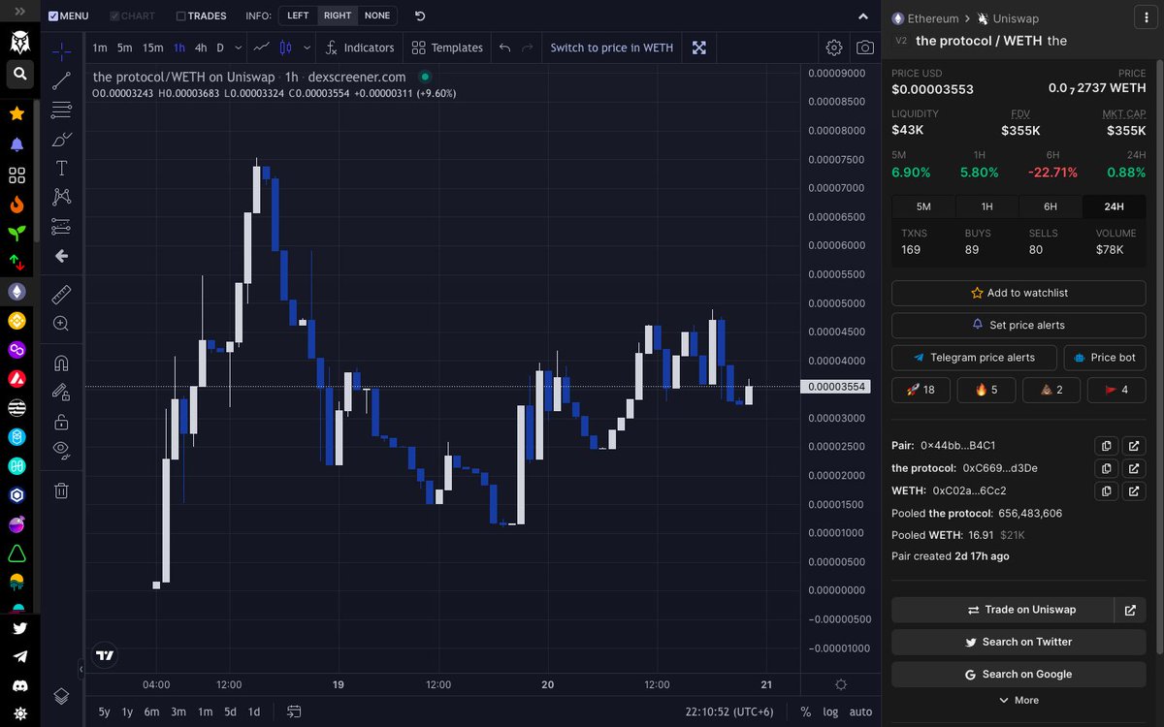Select the text annotation tool

pyautogui.click(x=61, y=168)
